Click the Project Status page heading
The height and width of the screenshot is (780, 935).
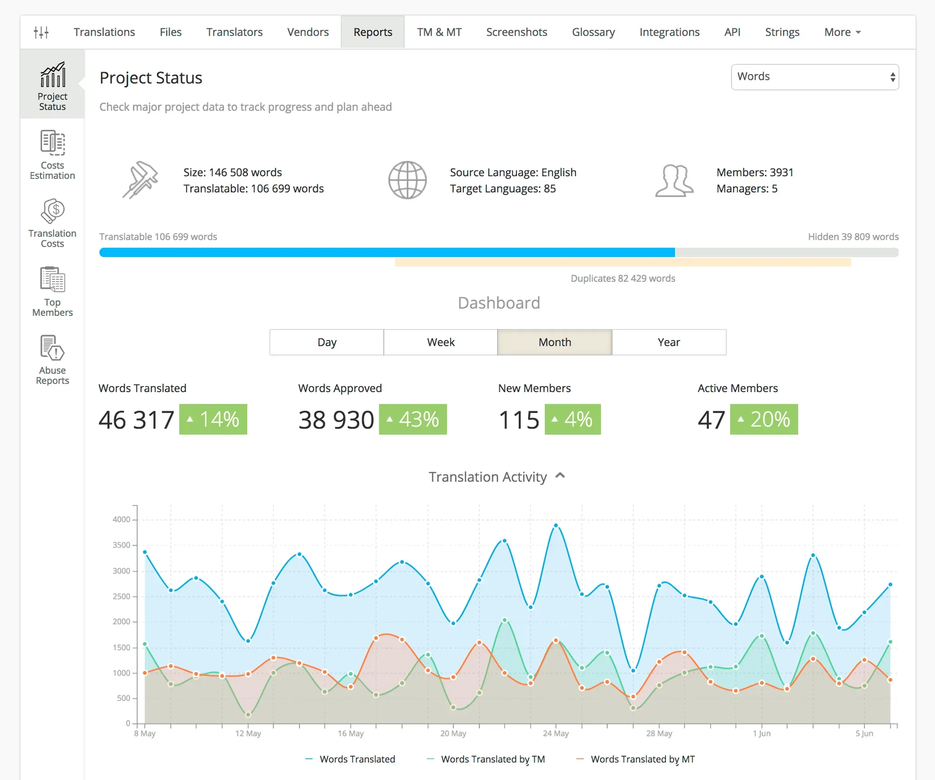(151, 78)
